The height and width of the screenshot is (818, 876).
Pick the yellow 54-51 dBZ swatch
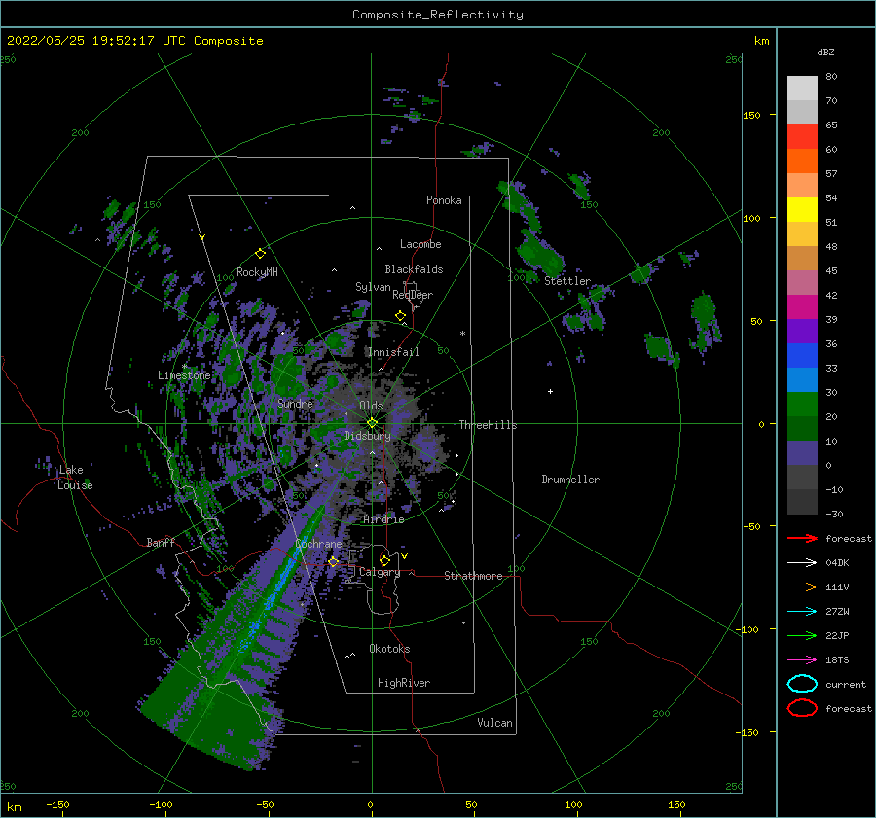point(802,210)
